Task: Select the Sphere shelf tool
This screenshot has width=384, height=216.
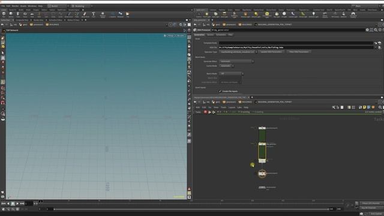Action: pos(11,14)
